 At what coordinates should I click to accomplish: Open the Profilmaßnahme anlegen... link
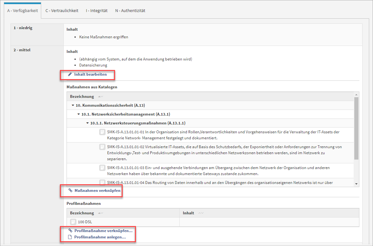[x=100, y=237]
